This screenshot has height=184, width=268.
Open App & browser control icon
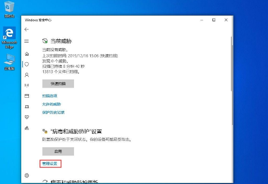27,96
